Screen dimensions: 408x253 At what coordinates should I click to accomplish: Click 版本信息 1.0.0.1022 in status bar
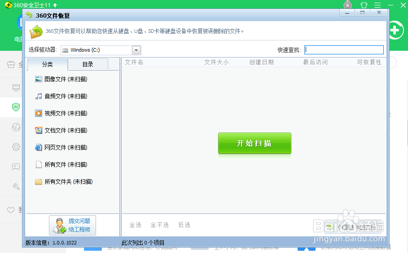point(51,243)
